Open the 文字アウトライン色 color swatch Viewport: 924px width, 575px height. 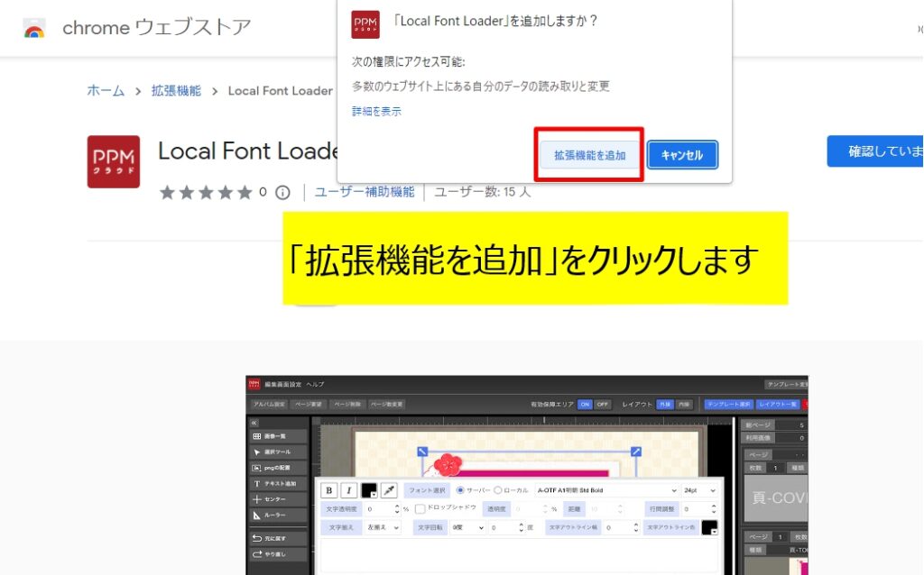coord(710,528)
